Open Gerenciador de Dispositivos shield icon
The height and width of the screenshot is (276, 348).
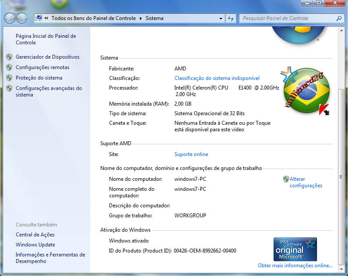click(9, 57)
